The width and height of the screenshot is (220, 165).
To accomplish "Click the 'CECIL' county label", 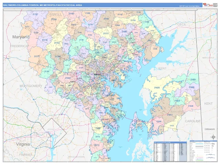I will pyautogui.click(x=182, y=24).
